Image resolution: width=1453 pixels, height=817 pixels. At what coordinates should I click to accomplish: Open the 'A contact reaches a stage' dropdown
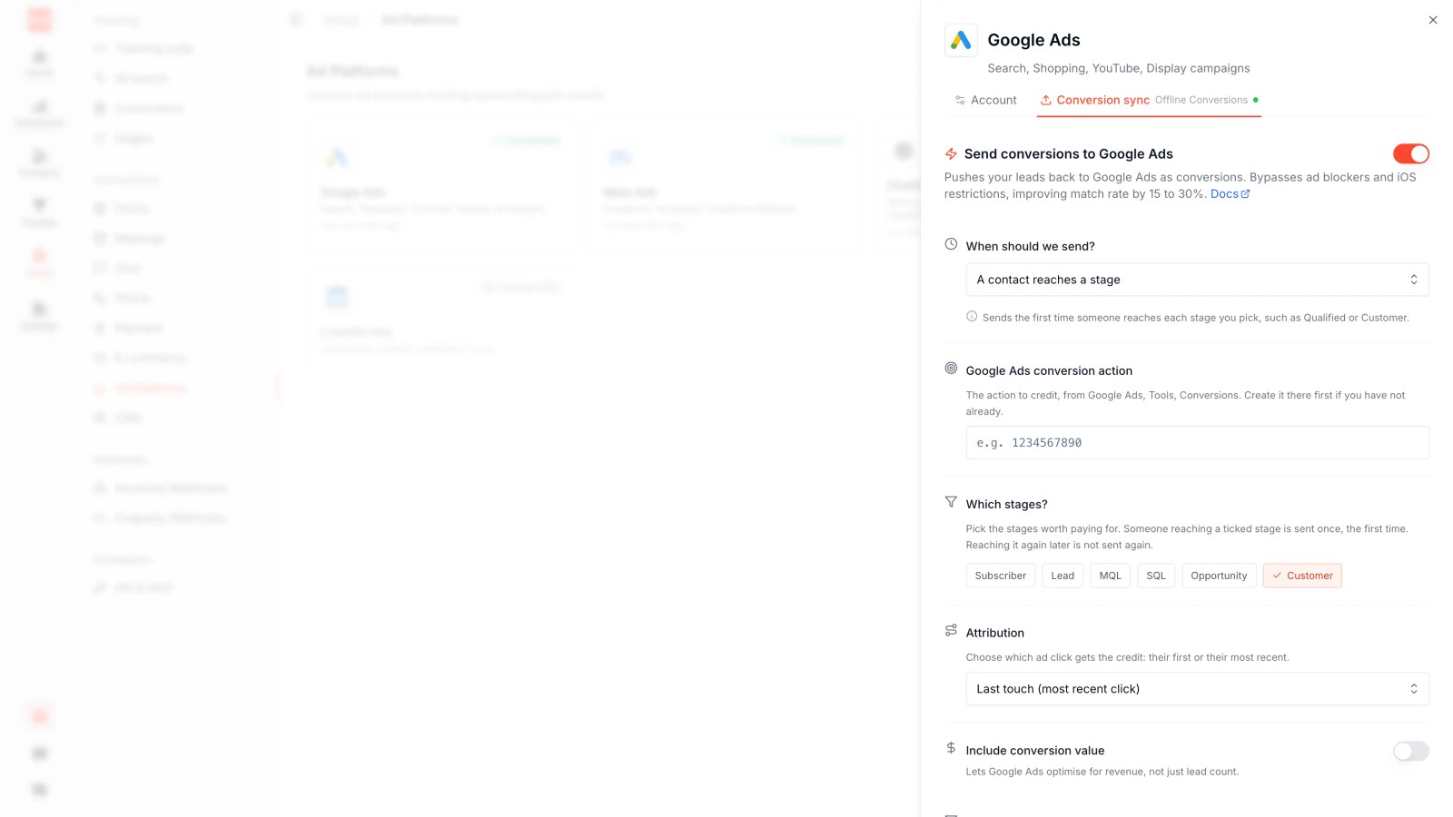[x=1197, y=280]
